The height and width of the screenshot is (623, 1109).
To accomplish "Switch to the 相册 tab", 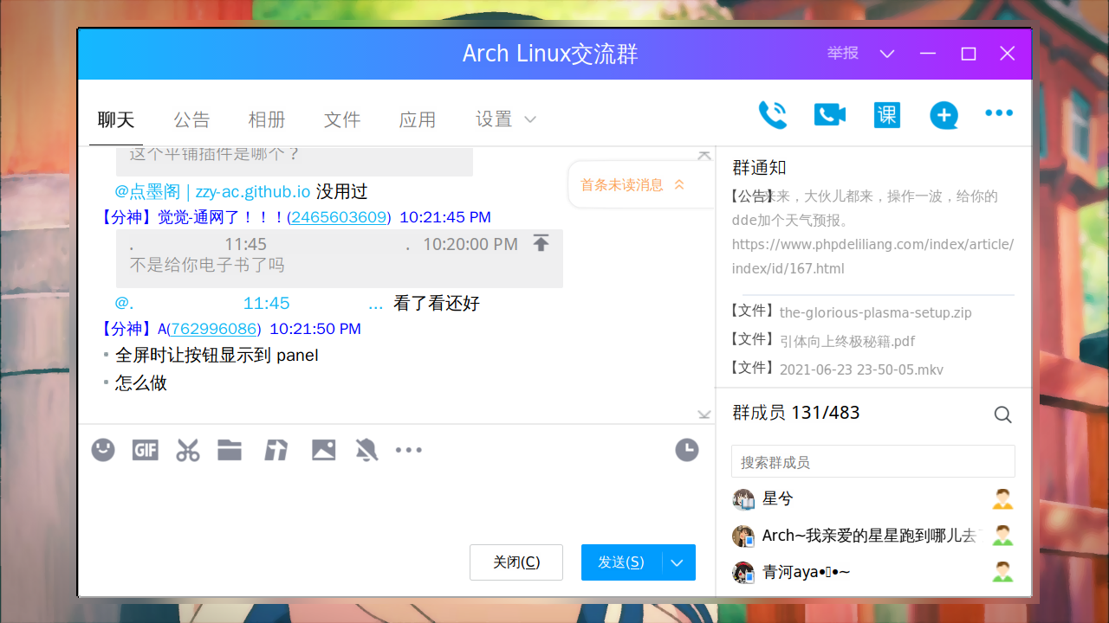I will point(267,120).
